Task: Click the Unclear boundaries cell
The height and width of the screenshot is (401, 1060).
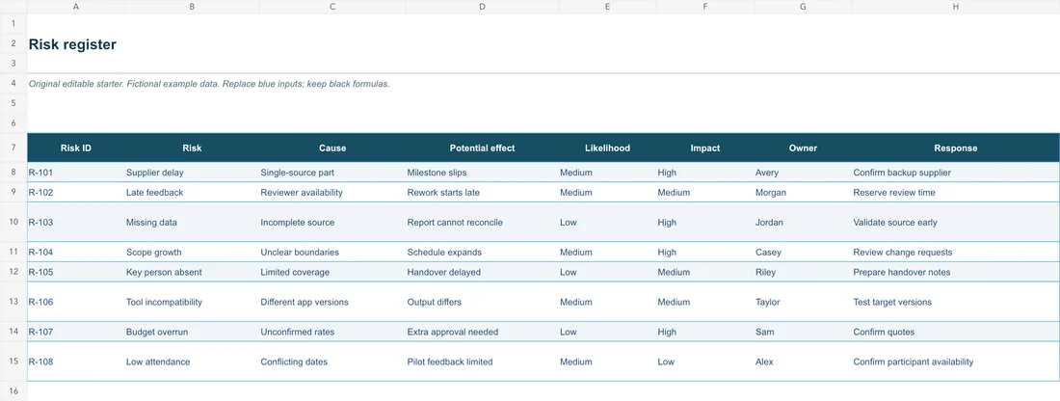Action: point(332,253)
